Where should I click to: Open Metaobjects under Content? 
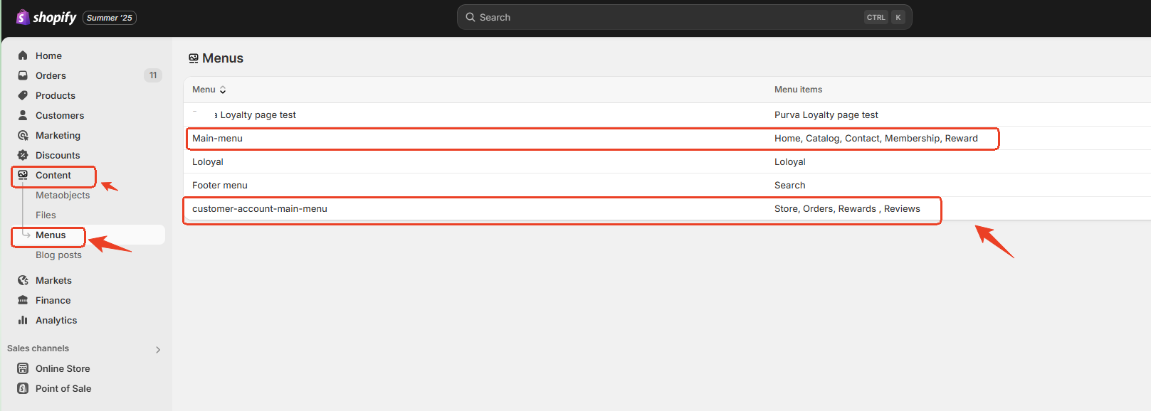pos(63,195)
